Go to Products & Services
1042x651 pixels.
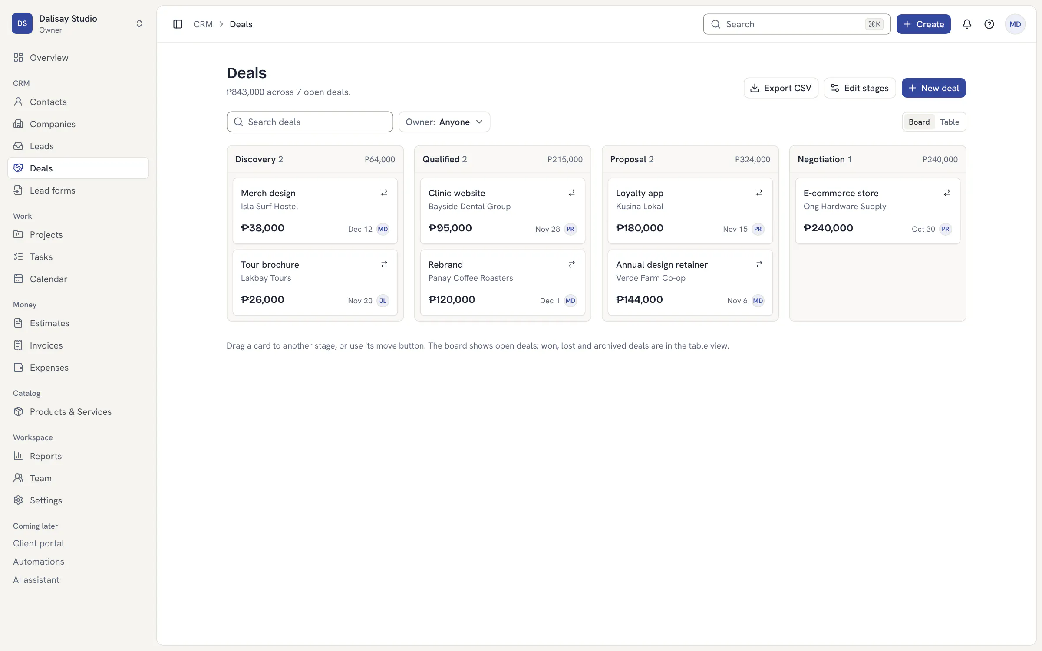tap(78, 412)
